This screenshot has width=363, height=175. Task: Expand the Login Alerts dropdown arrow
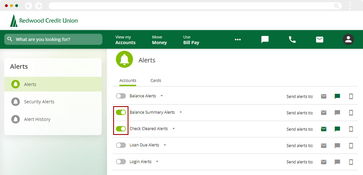point(157,162)
